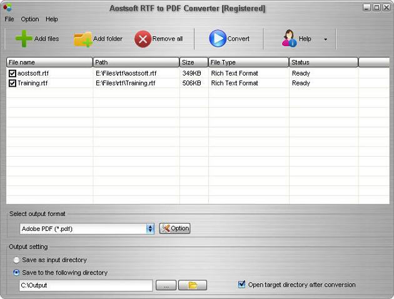Click the green plus Add files icon
This screenshot has height=299, width=394.
tap(24, 39)
